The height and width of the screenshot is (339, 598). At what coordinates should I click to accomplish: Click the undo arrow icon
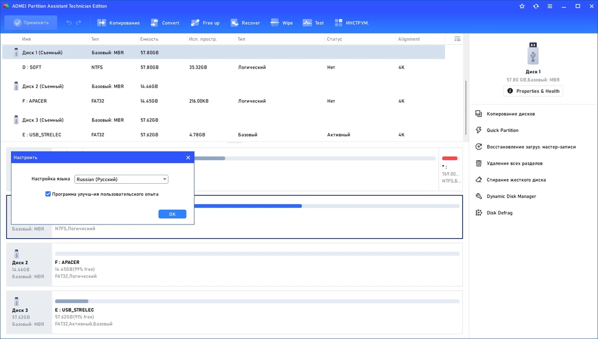pyautogui.click(x=69, y=23)
